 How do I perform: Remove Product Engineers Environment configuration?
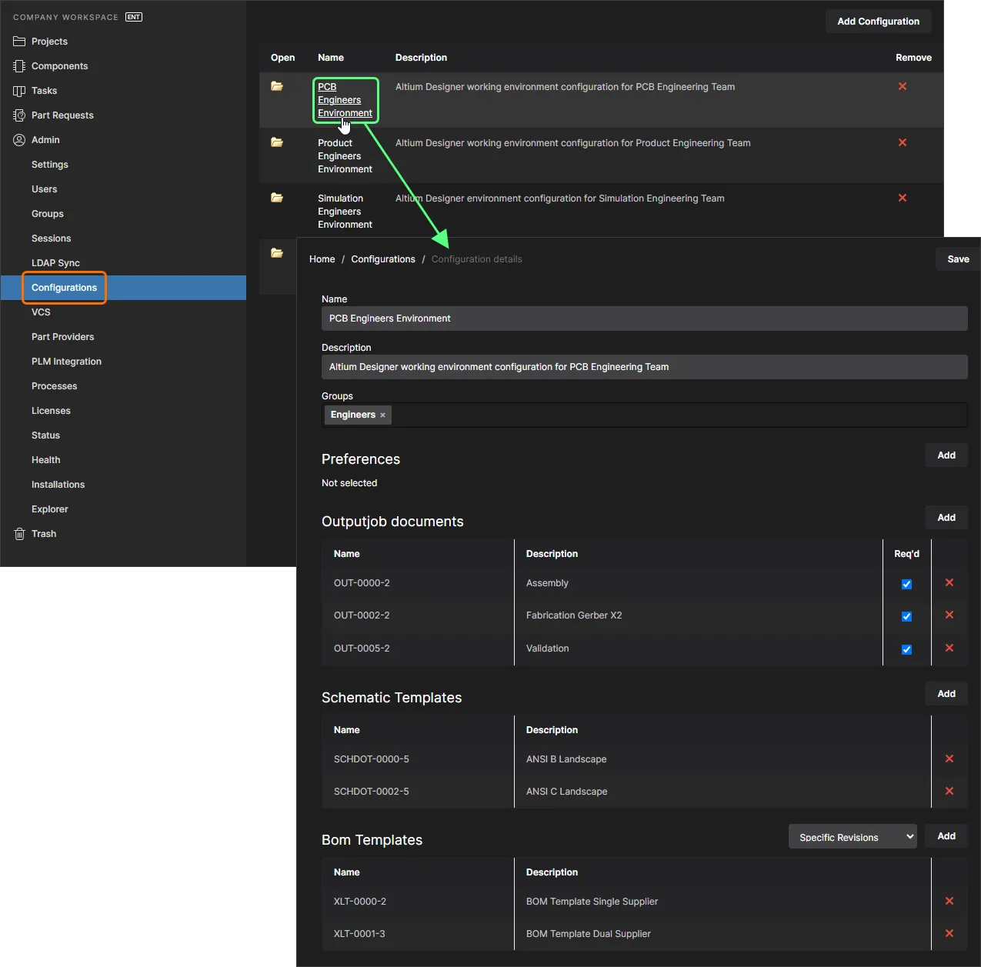[x=903, y=142]
